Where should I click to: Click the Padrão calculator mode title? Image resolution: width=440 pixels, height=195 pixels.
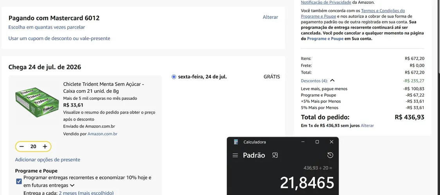click(x=254, y=155)
